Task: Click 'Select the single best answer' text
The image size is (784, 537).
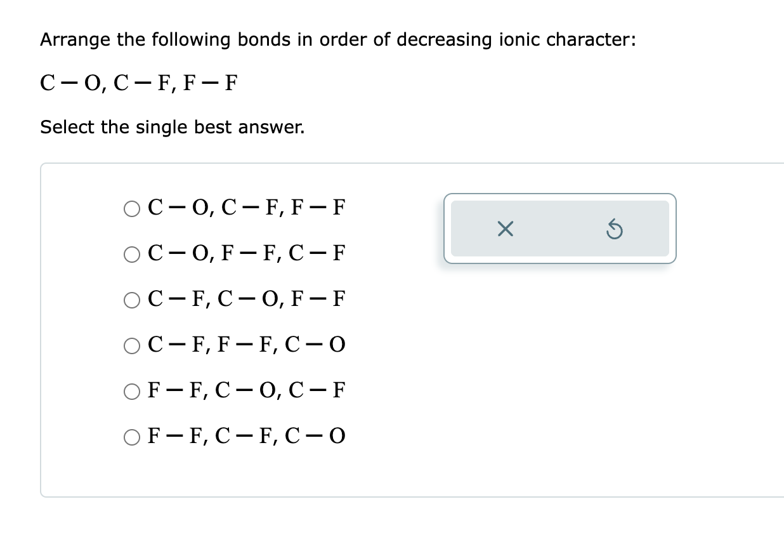Action: tap(173, 127)
